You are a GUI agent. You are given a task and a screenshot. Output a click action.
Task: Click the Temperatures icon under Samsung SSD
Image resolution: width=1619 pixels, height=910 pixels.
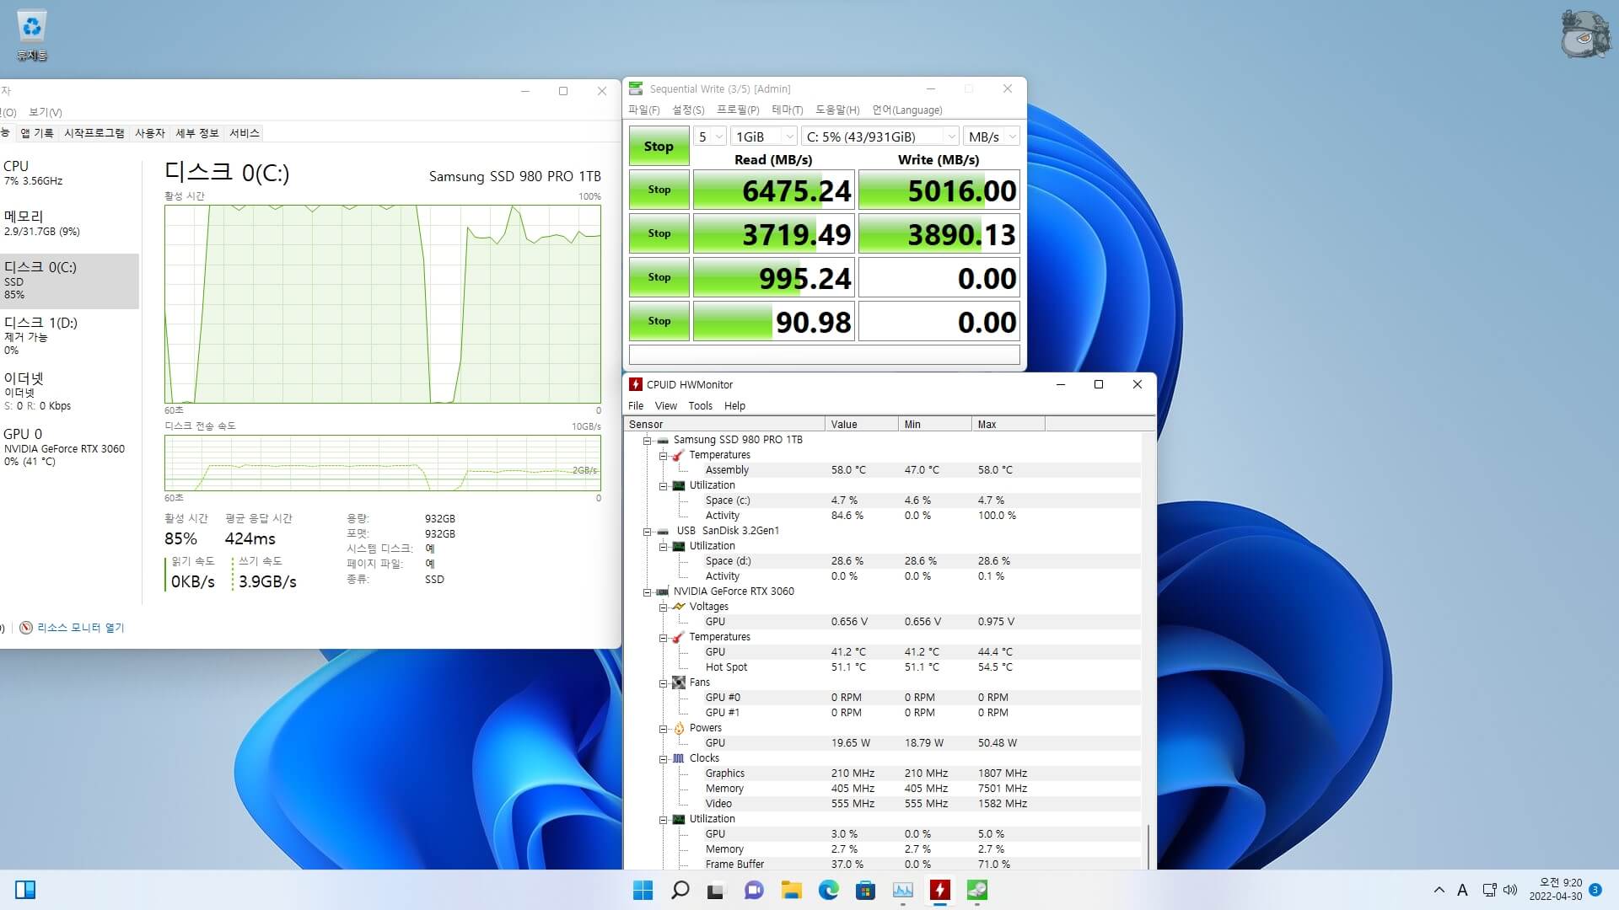click(x=679, y=455)
